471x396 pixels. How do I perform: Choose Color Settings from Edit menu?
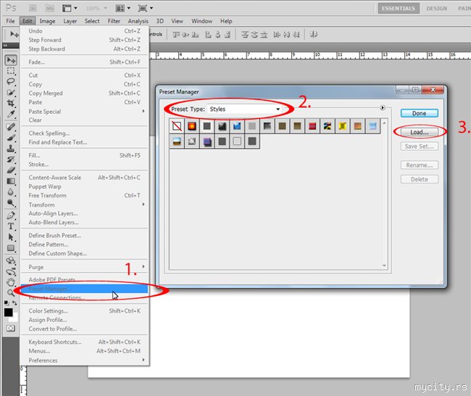point(85,311)
